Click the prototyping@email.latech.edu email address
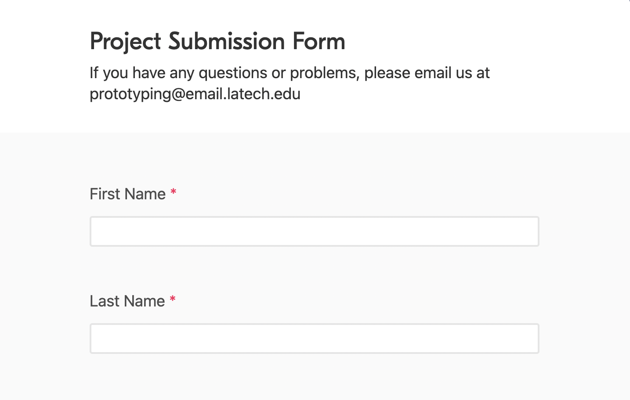This screenshot has height=400, width=630. 195,94
